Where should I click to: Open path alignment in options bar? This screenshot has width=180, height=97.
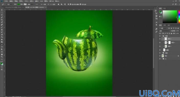62,4
